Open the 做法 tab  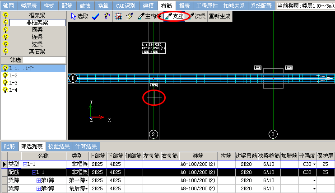point(85,6)
